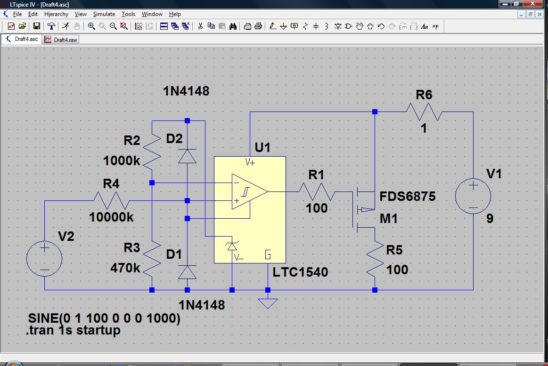Viewport: 548px width, 366px height.
Task: Place a Diode from the toolbar
Action: (x=338, y=26)
